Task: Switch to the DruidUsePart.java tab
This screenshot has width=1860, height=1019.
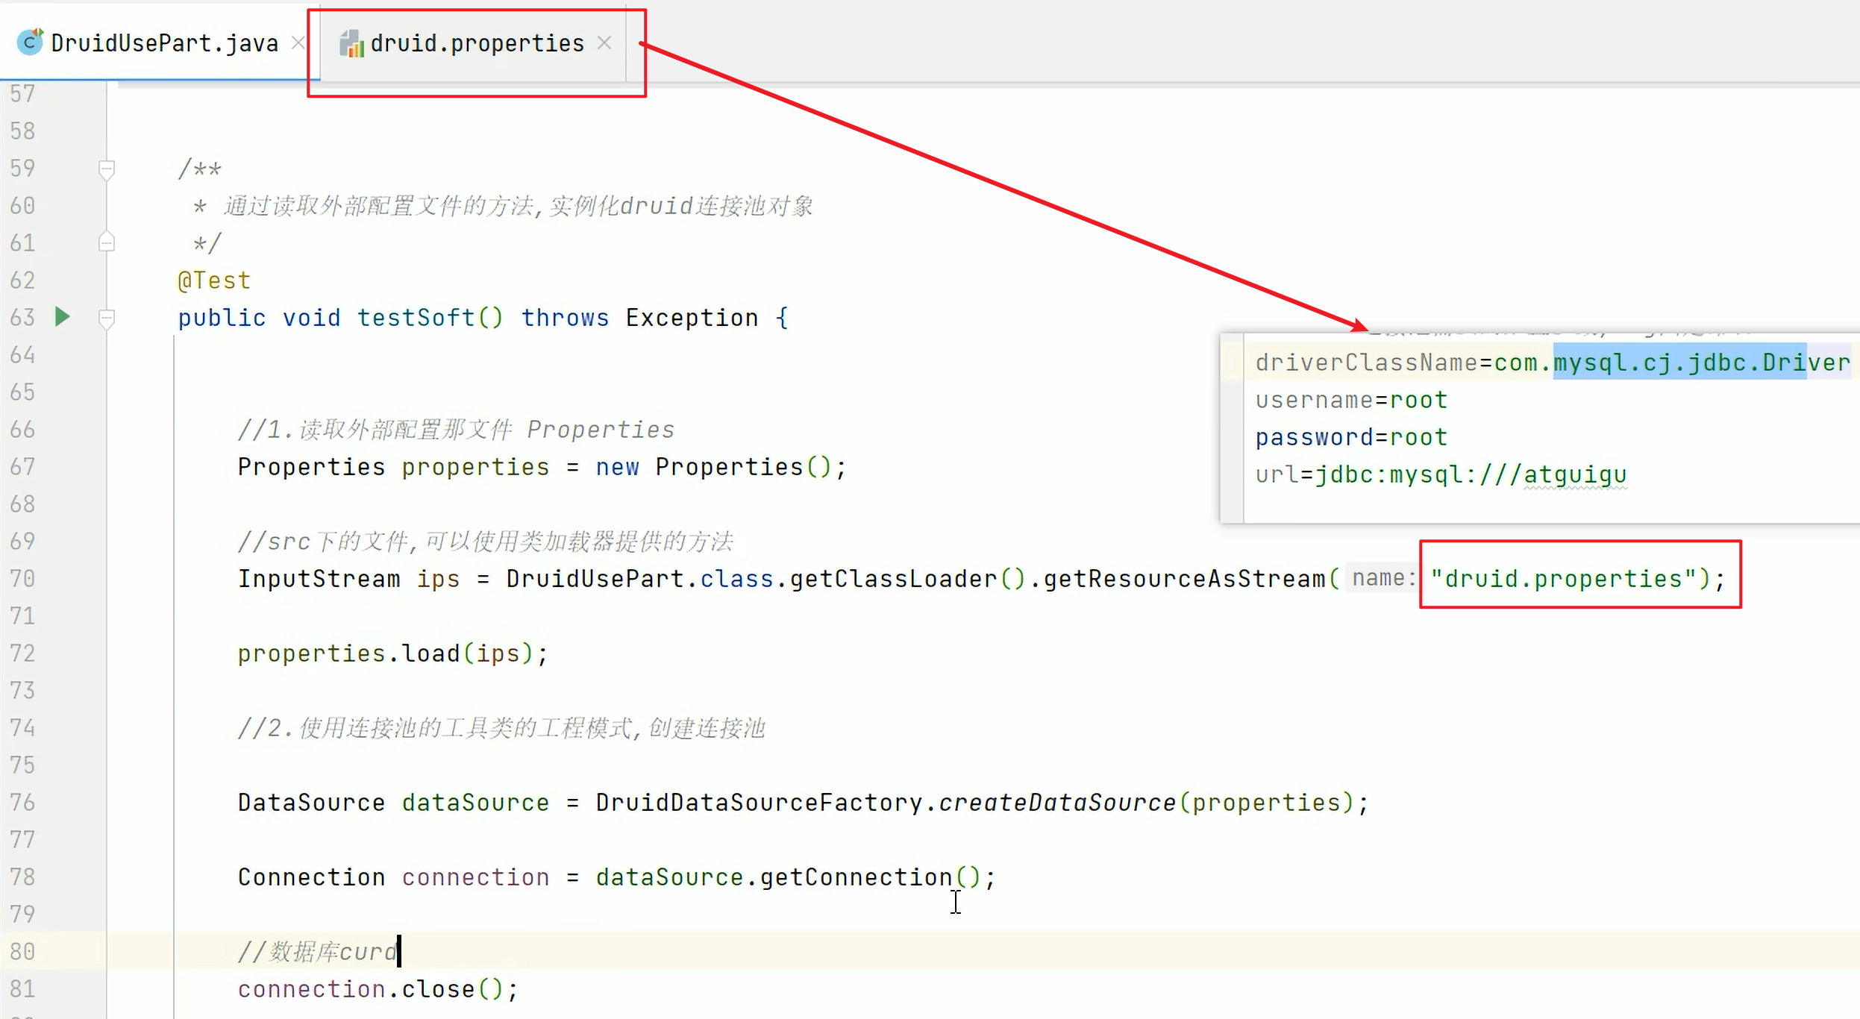Action: [164, 43]
